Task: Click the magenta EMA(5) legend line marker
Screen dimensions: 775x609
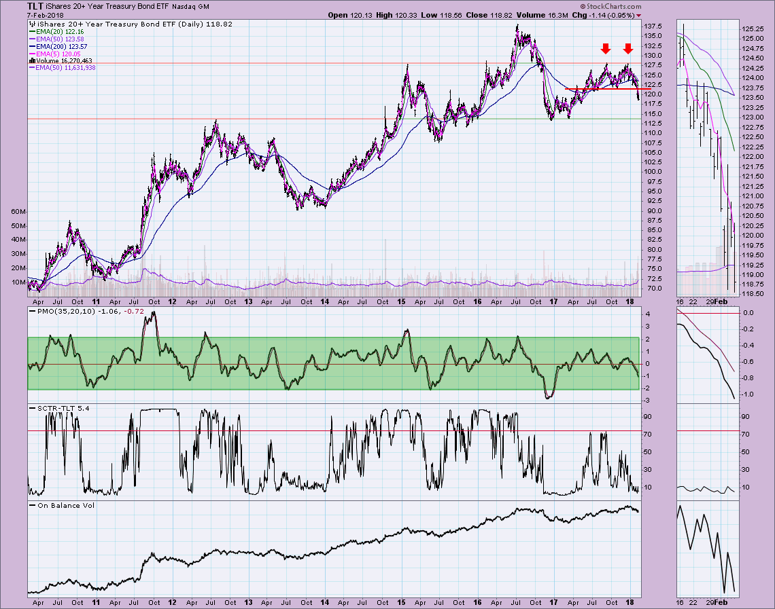Action: tap(31, 53)
